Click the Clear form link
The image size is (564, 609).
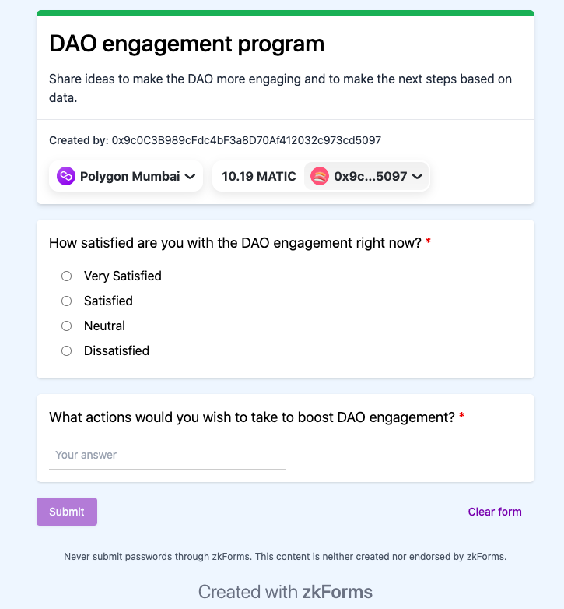click(495, 512)
